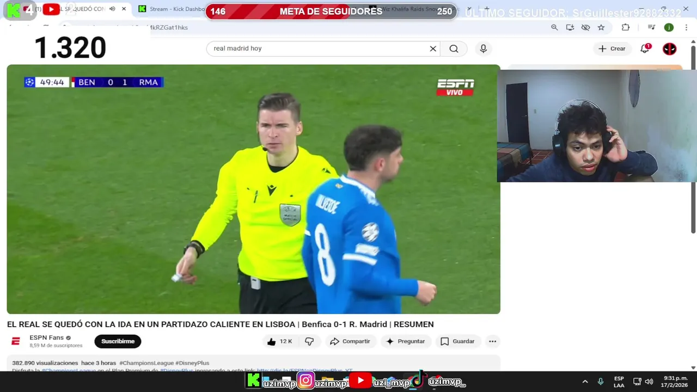Screen dimensions: 697x392
Task: Click the 'hace 3 horas' upload time
Action: pyautogui.click(x=99, y=363)
